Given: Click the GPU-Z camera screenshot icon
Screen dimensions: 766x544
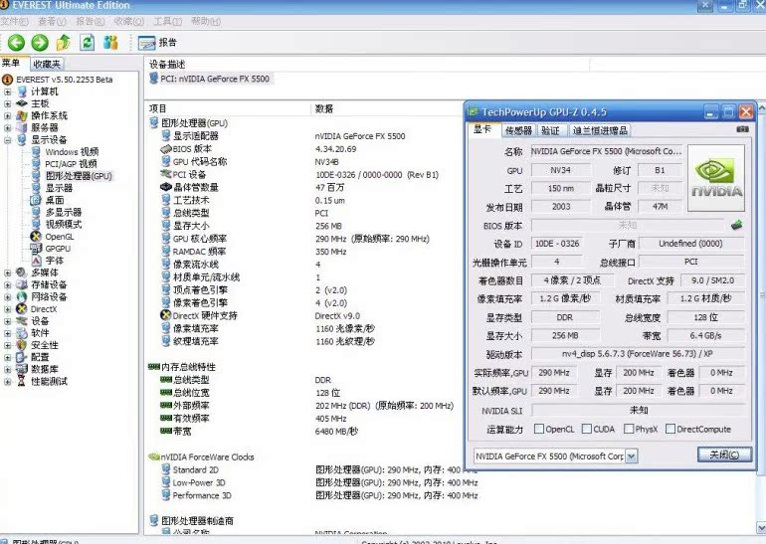Looking at the screenshot, I should [x=742, y=129].
